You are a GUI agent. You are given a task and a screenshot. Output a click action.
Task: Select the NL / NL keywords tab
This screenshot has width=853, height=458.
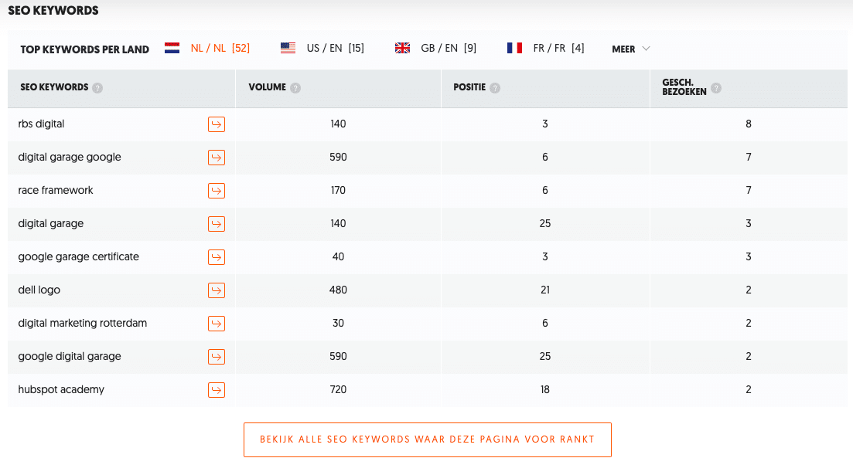[207, 49]
